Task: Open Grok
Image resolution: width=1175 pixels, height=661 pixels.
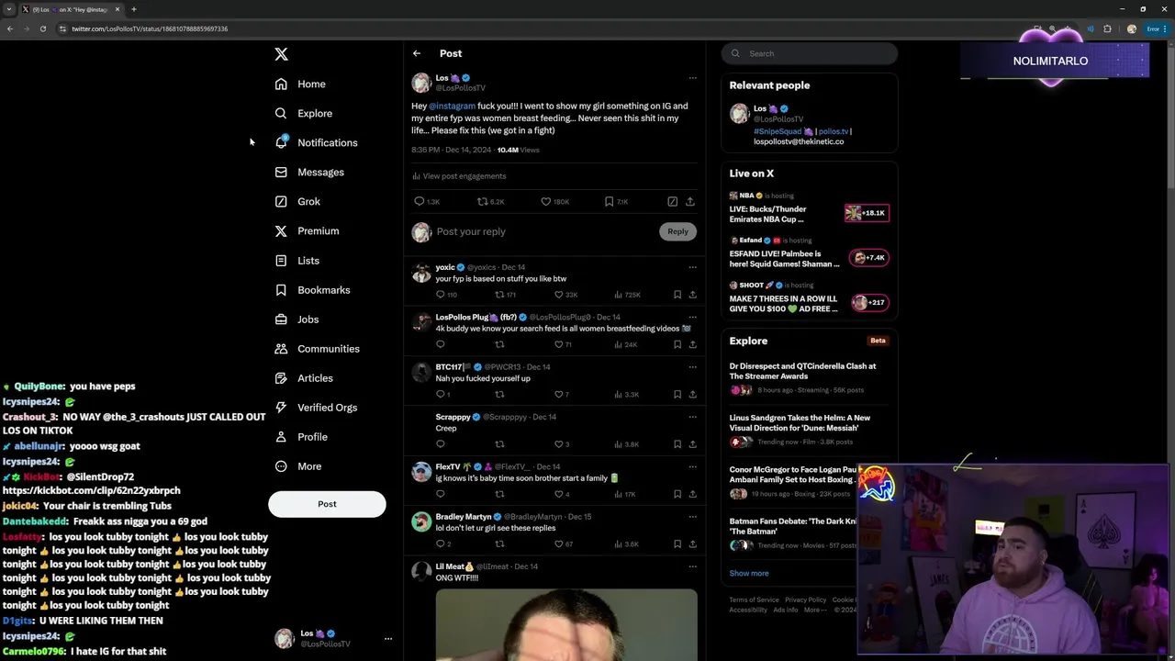Action: [x=297, y=201]
